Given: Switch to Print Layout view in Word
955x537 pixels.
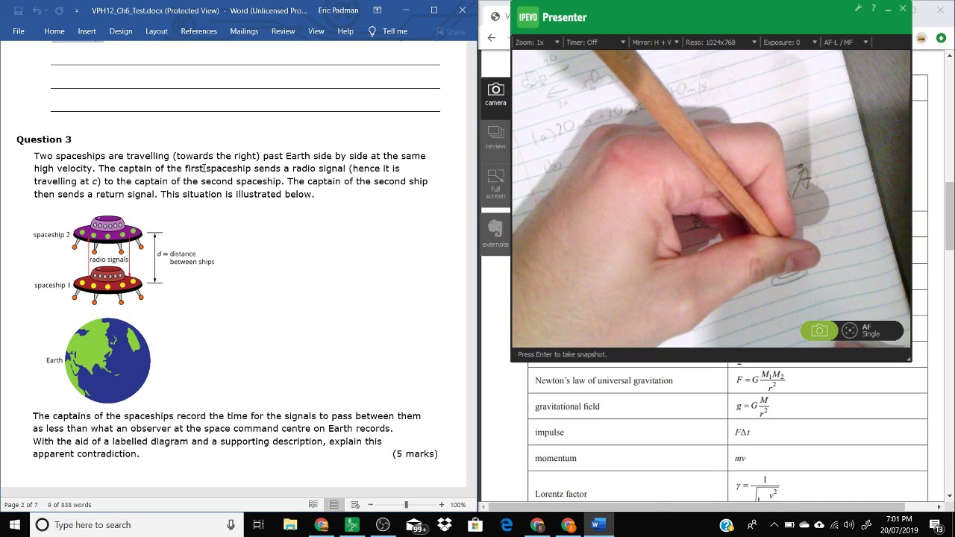Looking at the screenshot, I should (x=334, y=505).
